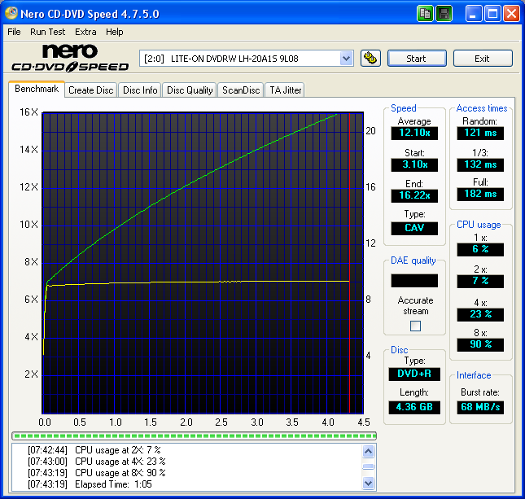Toggle the Accurate stream checkbox
Screen dimensions: 525x499
click(x=415, y=326)
